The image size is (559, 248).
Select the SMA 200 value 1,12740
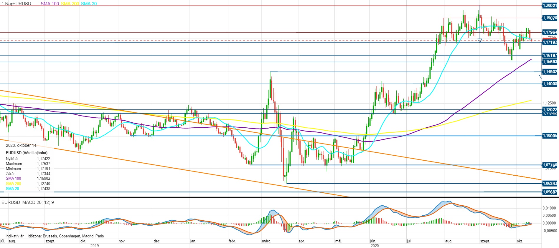44,184
